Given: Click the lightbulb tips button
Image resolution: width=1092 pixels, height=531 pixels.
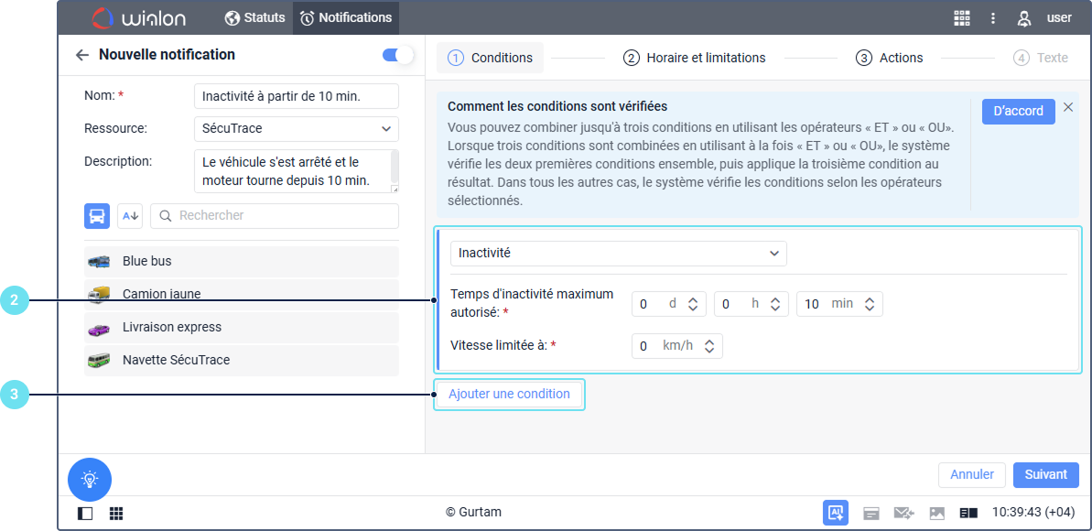Looking at the screenshot, I should [90, 479].
